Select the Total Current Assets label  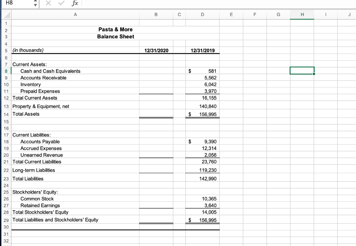click(35, 98)
